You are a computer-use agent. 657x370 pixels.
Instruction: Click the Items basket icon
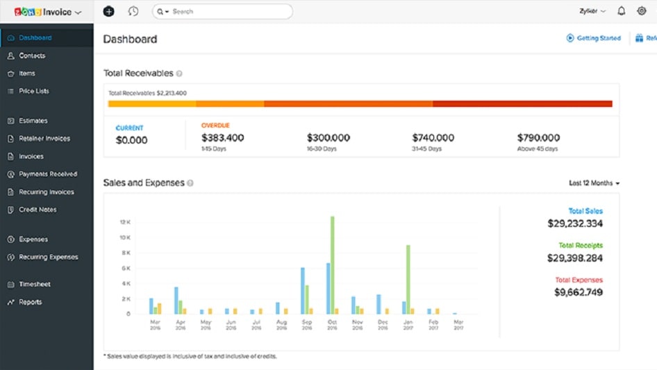11,74
